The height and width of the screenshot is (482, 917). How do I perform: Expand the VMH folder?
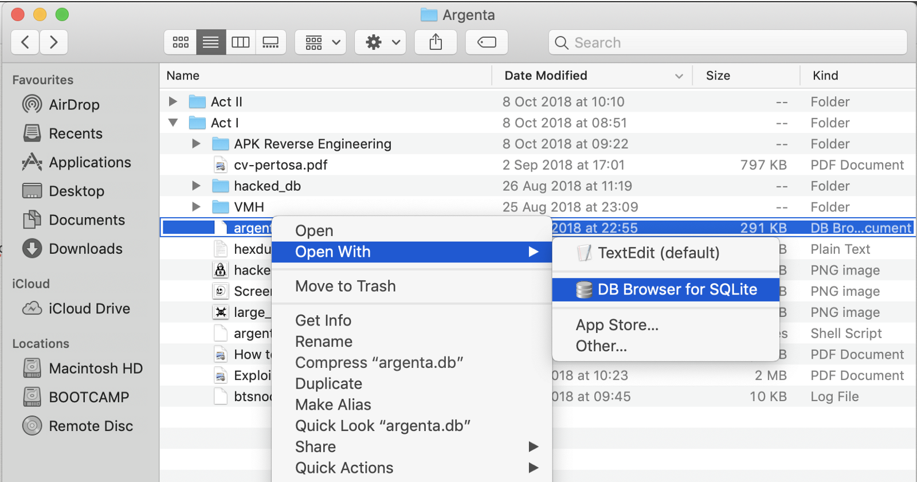click(x=196, y=207)
